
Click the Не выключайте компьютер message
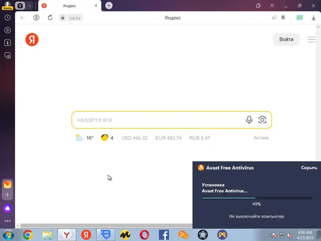click(256, 216)
